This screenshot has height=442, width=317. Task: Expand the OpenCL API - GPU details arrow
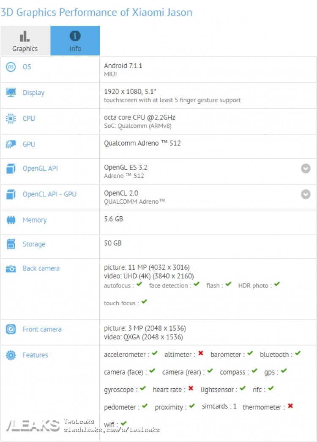coord(306,194)
